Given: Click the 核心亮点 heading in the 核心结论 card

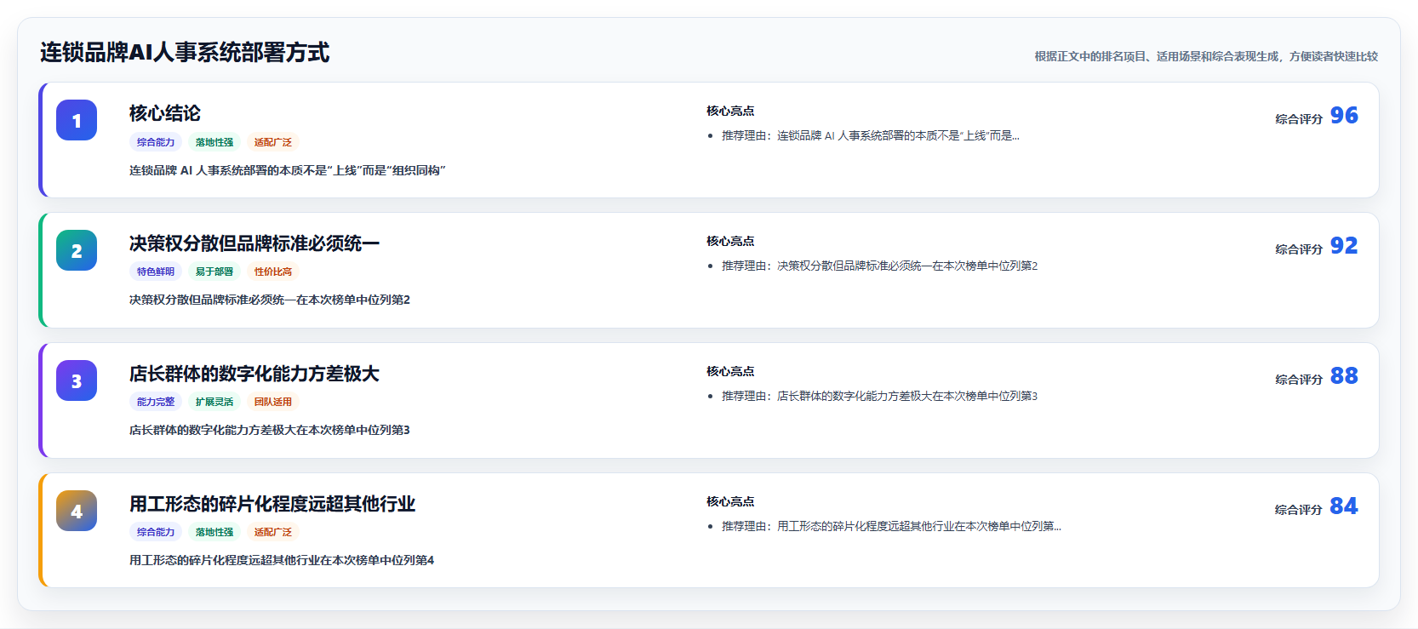Looking at the screenshot, I should pos(730,111).
